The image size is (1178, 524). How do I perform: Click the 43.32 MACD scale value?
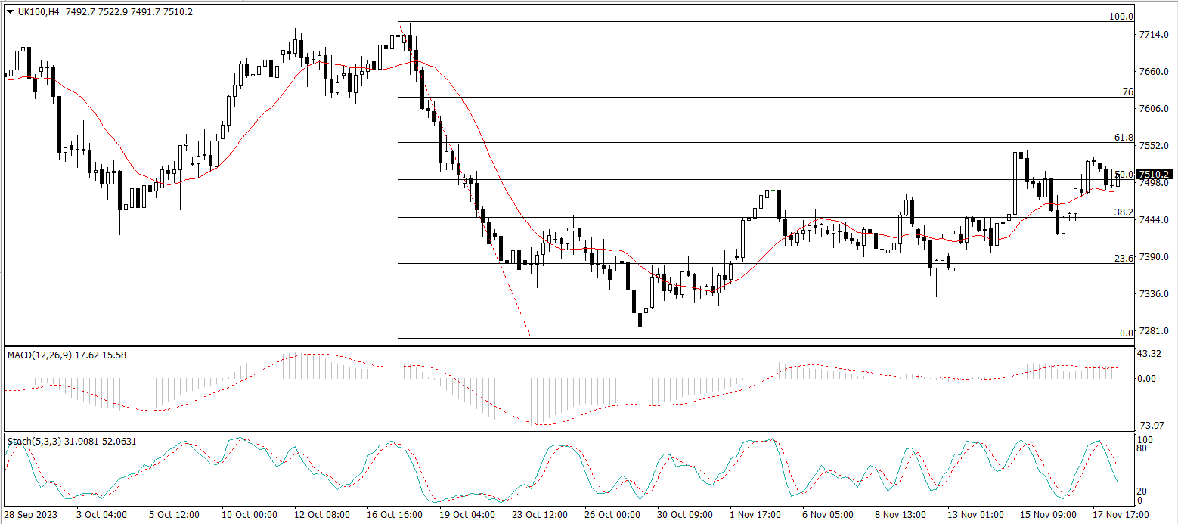1150,354
